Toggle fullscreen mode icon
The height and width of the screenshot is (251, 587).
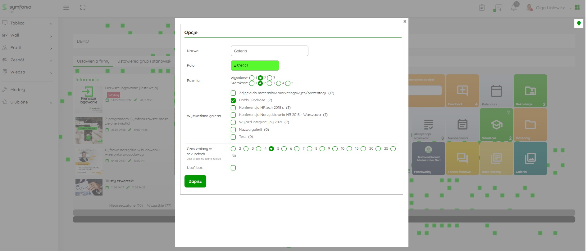pos(83,8)
